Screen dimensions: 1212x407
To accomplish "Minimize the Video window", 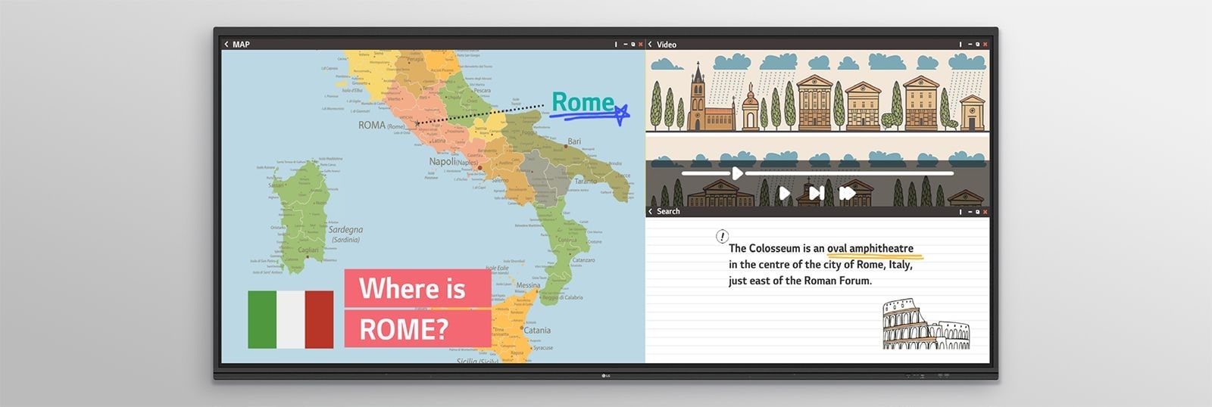I will [970, 45].
